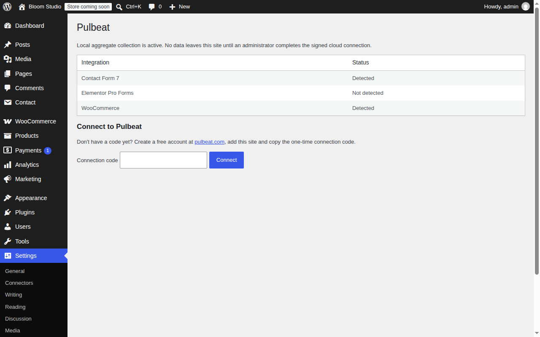This screenshot has width=540, height=337.
Task: Click the WooCommerce row in the integration table
Action: (301, 108)
